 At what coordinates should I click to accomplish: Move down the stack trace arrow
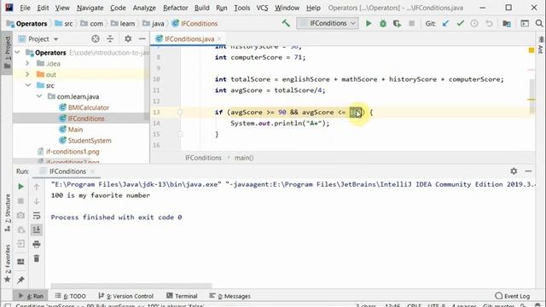pos(37,201)
